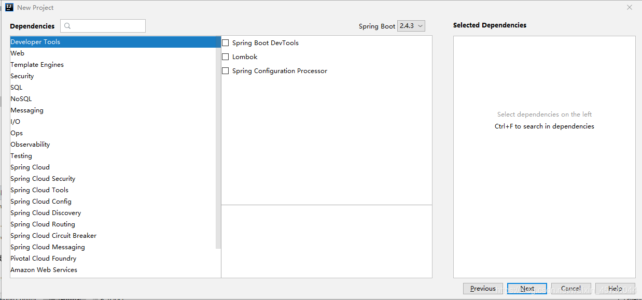Select Pivotal Cloud Foundry category
This screenshot has height=300, width=642.
(x=113, y=259)
